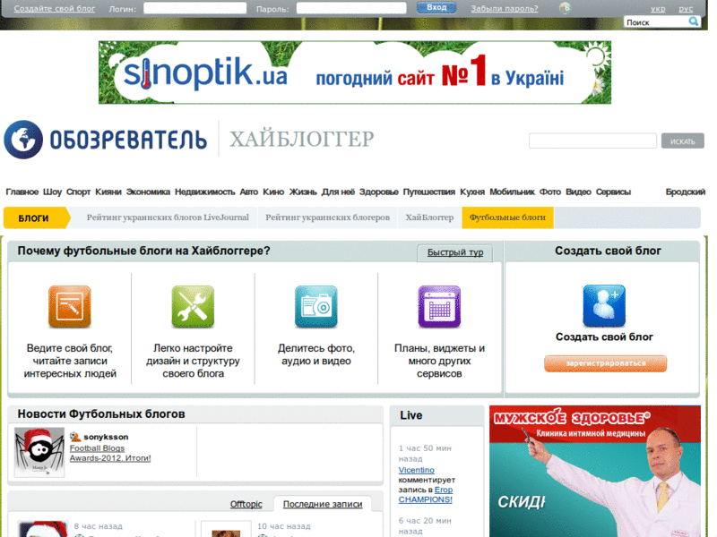This screenshot has height=537, width=717.
Task: Select the БЛОГИ yellow tab
Action: click(37, 217)
